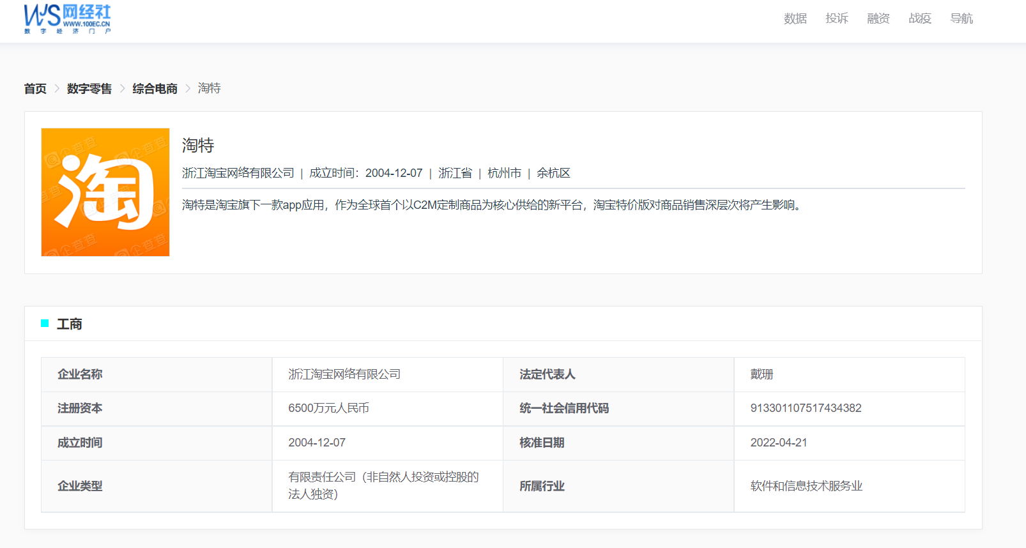Select the 工商 section heading
This screenshot has height=548, width=1026.
70,324
